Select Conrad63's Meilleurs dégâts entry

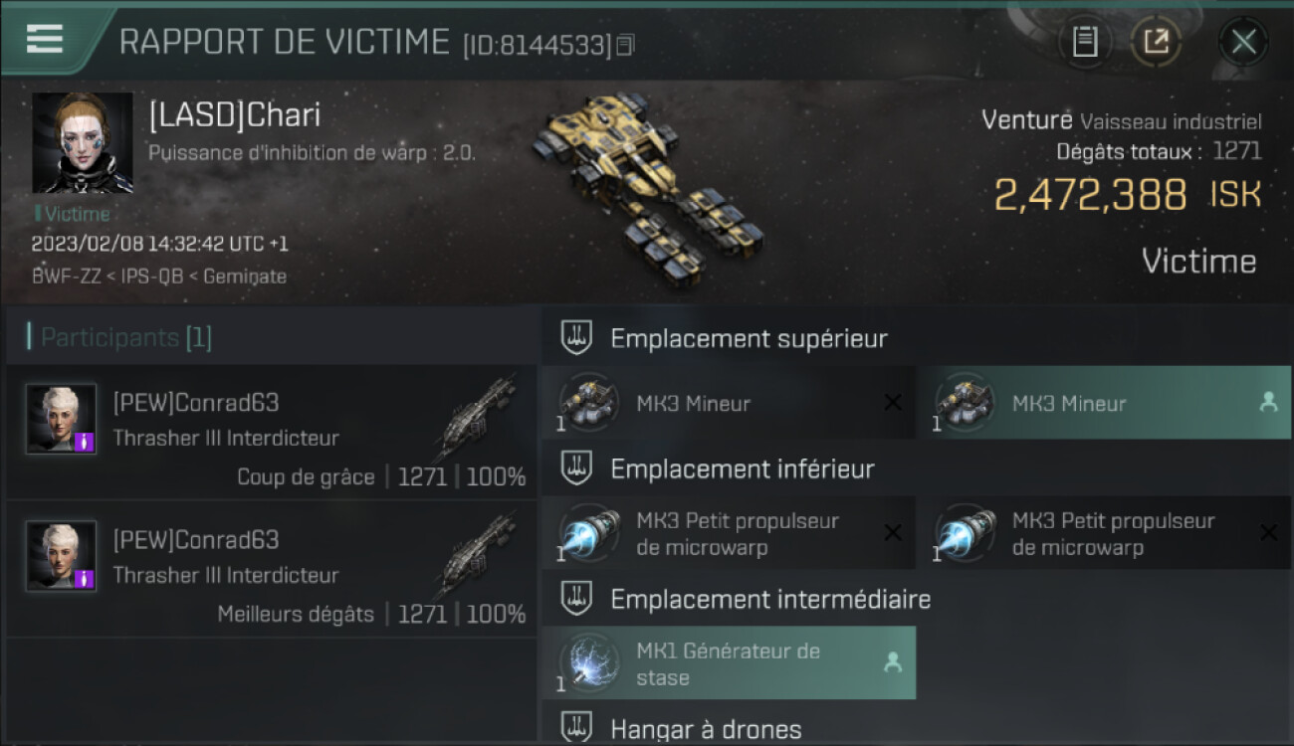272,569
